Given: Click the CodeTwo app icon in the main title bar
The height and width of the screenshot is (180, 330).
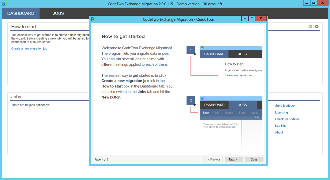Looking at the screenshot, I should pos(4,4).
